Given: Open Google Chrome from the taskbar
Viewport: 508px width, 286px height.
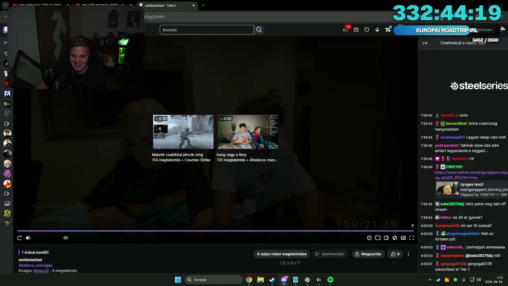Looking at the screenshot, I should point(249,280).
